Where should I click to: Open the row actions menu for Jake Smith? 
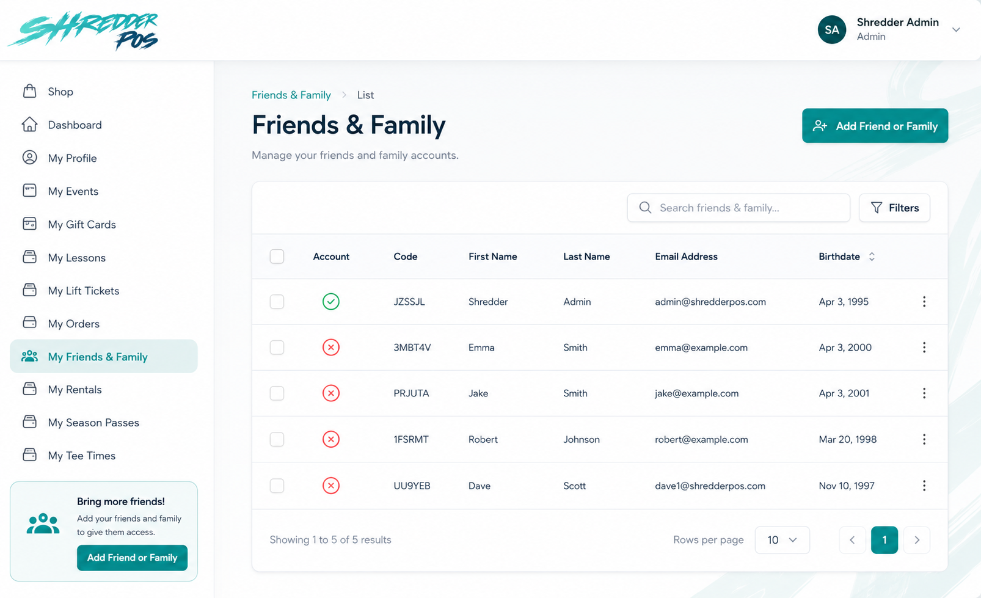924,393
